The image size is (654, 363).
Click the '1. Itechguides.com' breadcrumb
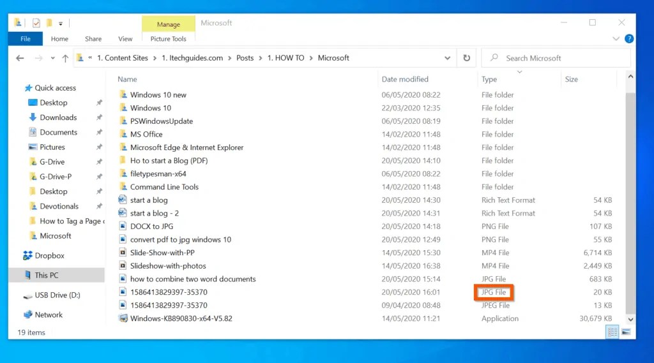pos(192,58)
